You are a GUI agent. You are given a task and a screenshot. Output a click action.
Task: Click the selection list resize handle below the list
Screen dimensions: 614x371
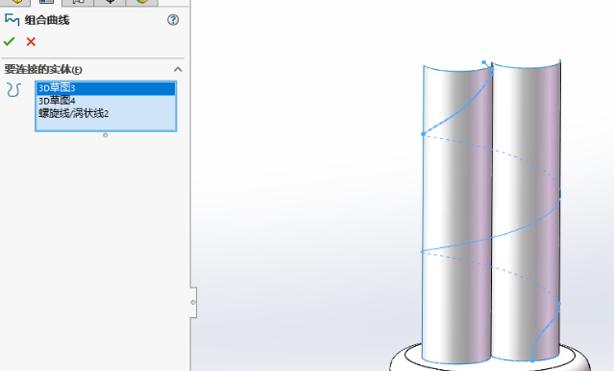tap(106, 135)
